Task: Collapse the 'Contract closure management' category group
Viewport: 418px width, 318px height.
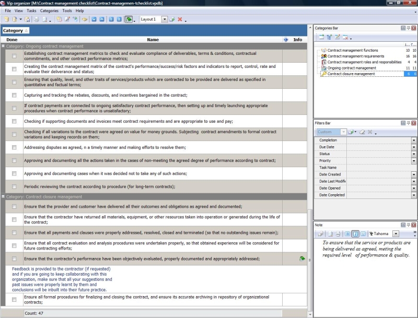Action: point(3,197)
